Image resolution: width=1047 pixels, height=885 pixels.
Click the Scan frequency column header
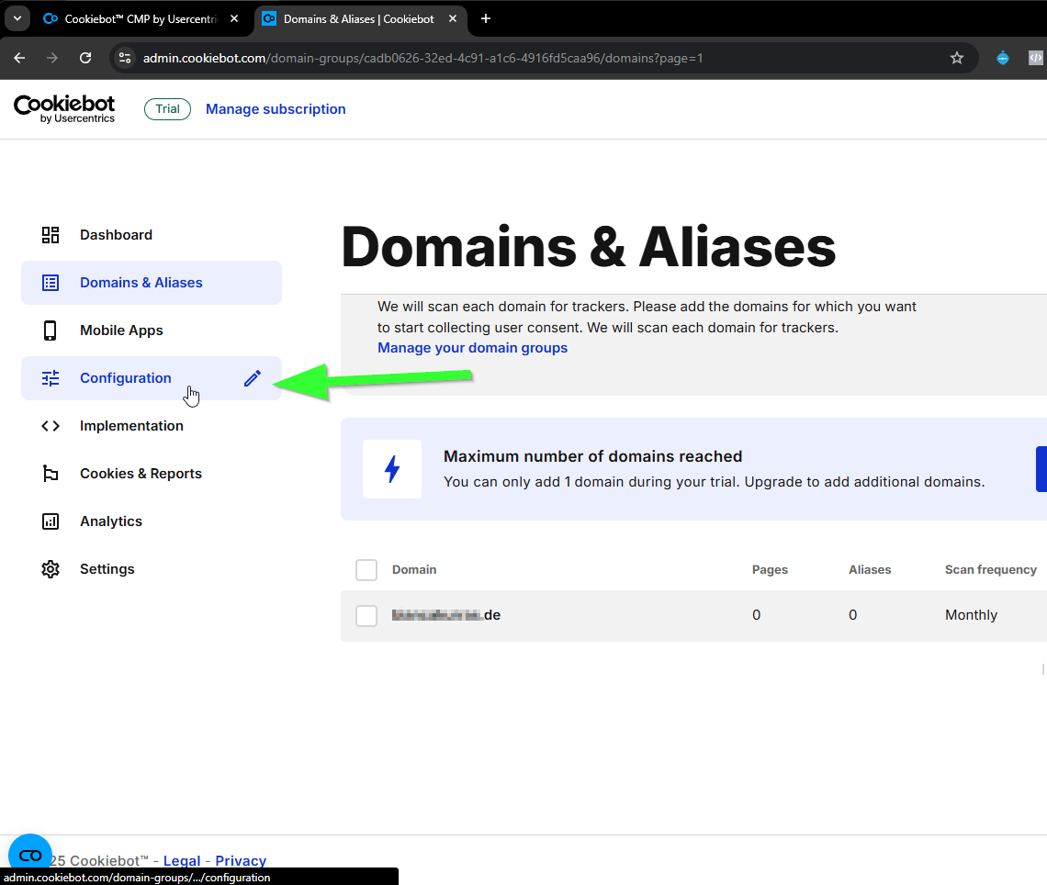(x=990, y=569)
